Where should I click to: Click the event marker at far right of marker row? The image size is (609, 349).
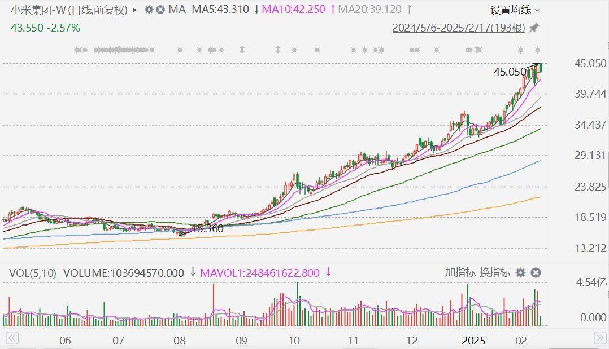[x=537, y=50]
